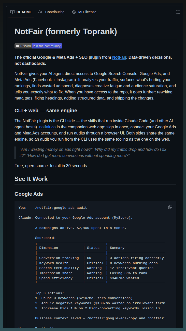Open the README tab
This screenshot has height=331, width=186.
(x=21, y=12)
